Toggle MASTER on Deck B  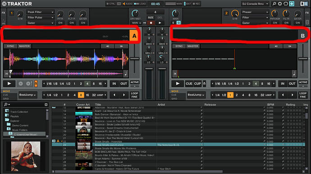(193, 46)
